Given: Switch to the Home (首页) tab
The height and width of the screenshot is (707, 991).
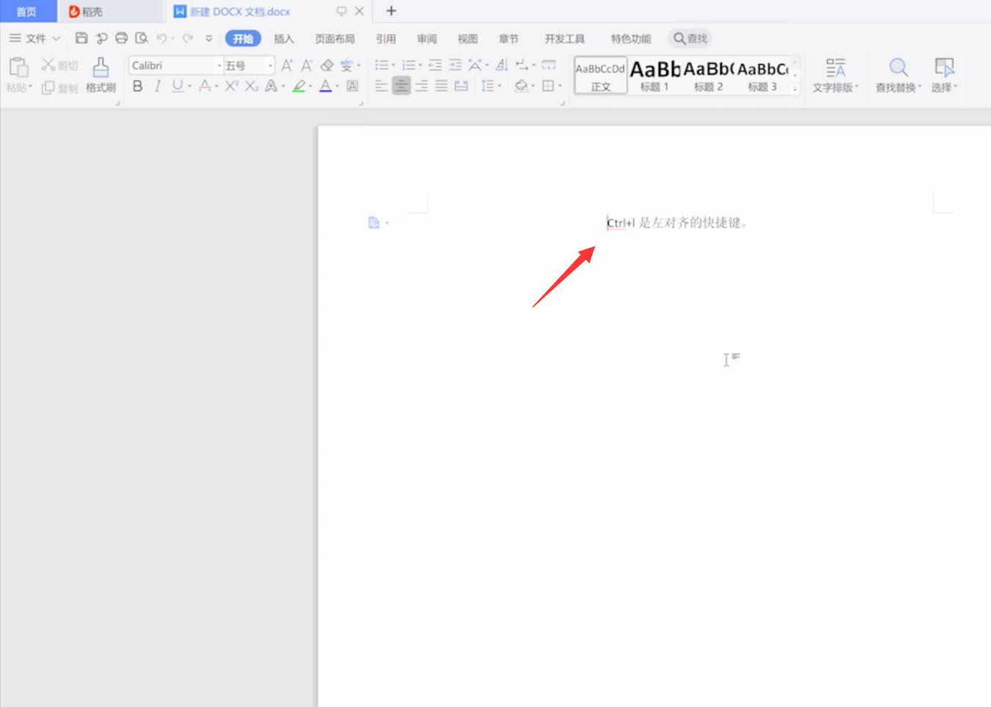Looking at the screenshot, I should [27, 11].
